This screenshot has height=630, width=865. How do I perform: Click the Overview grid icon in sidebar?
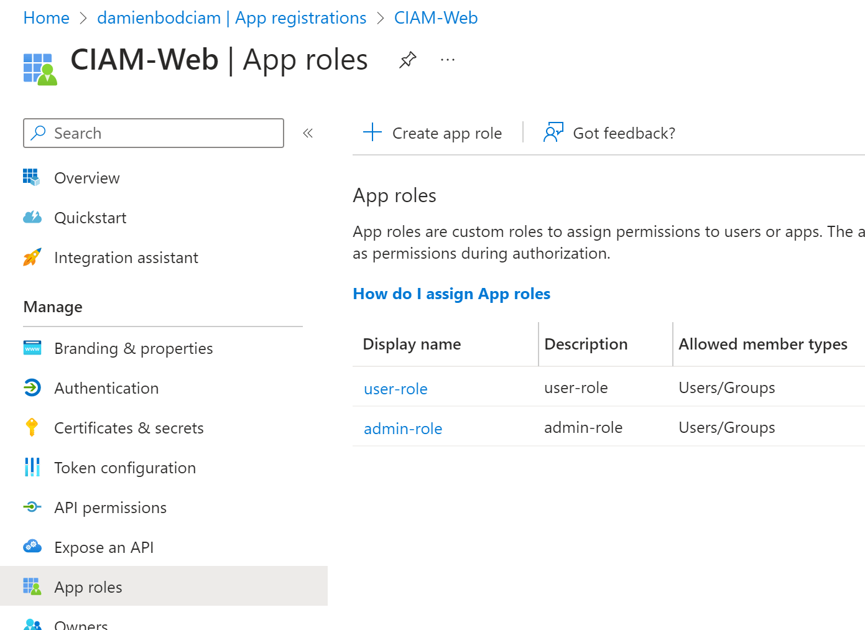(32, 178)
